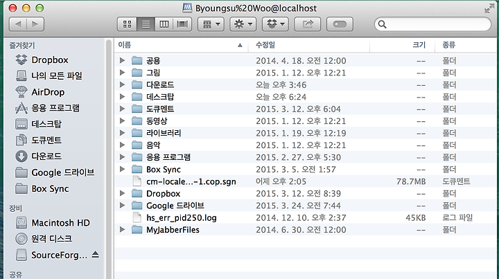
Task: Expand the 라이브러리 folder
Action: [122, 133]
